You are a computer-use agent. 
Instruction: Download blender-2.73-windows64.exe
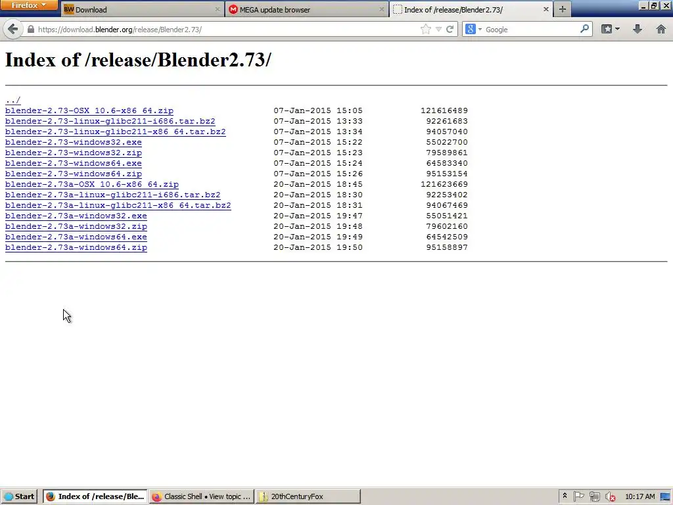[x=74, y=163]
